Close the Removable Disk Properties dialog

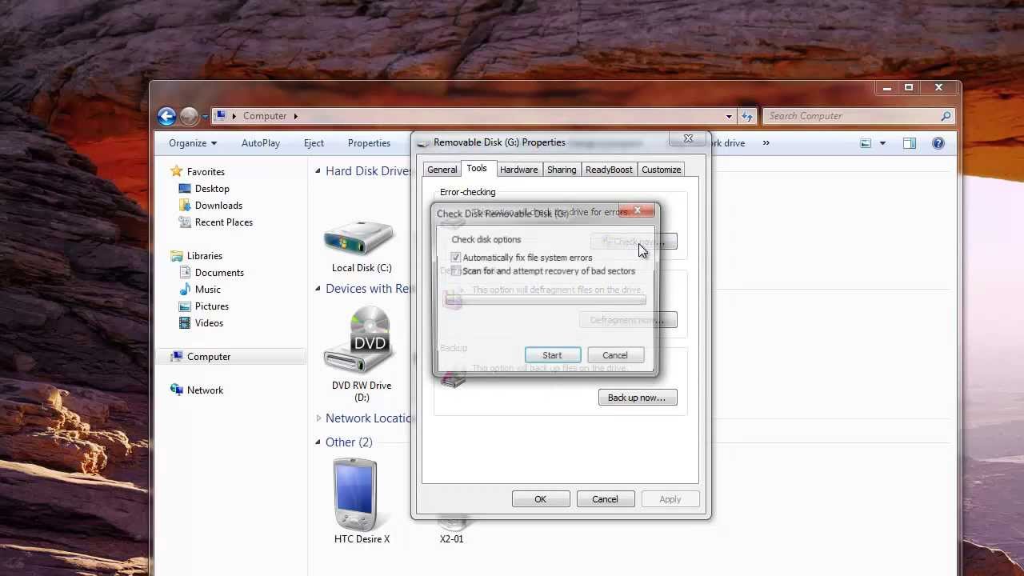pos(688,139)
